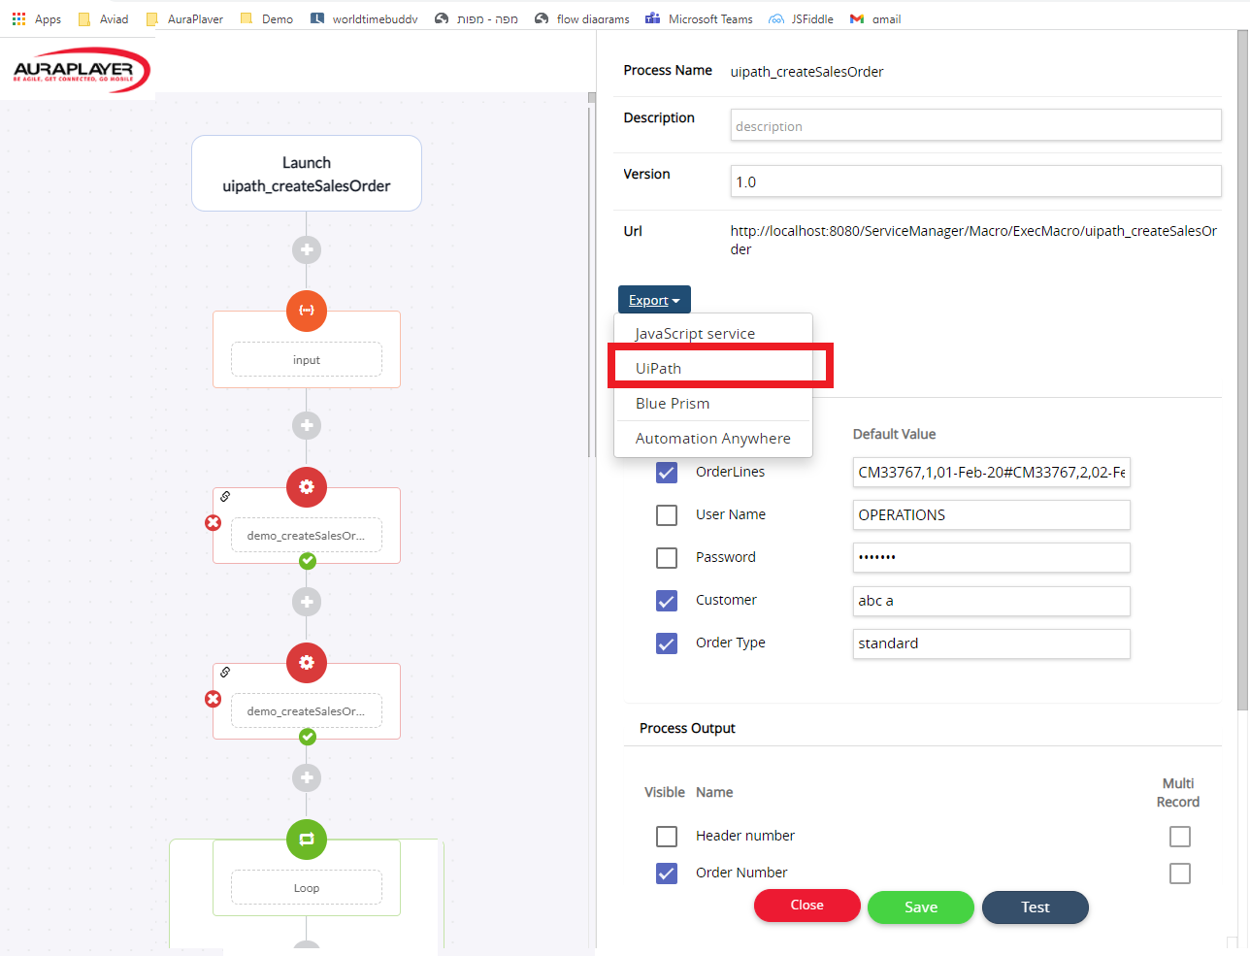Click the flow canvas vertical scrollbar

coord(591,277)
